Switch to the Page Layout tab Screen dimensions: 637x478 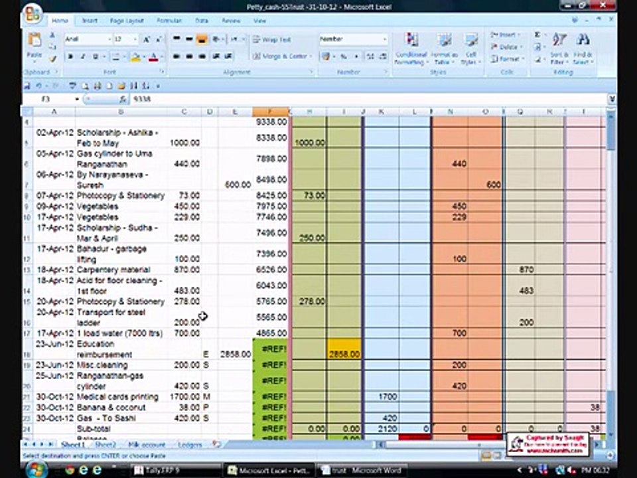[127, 21]
